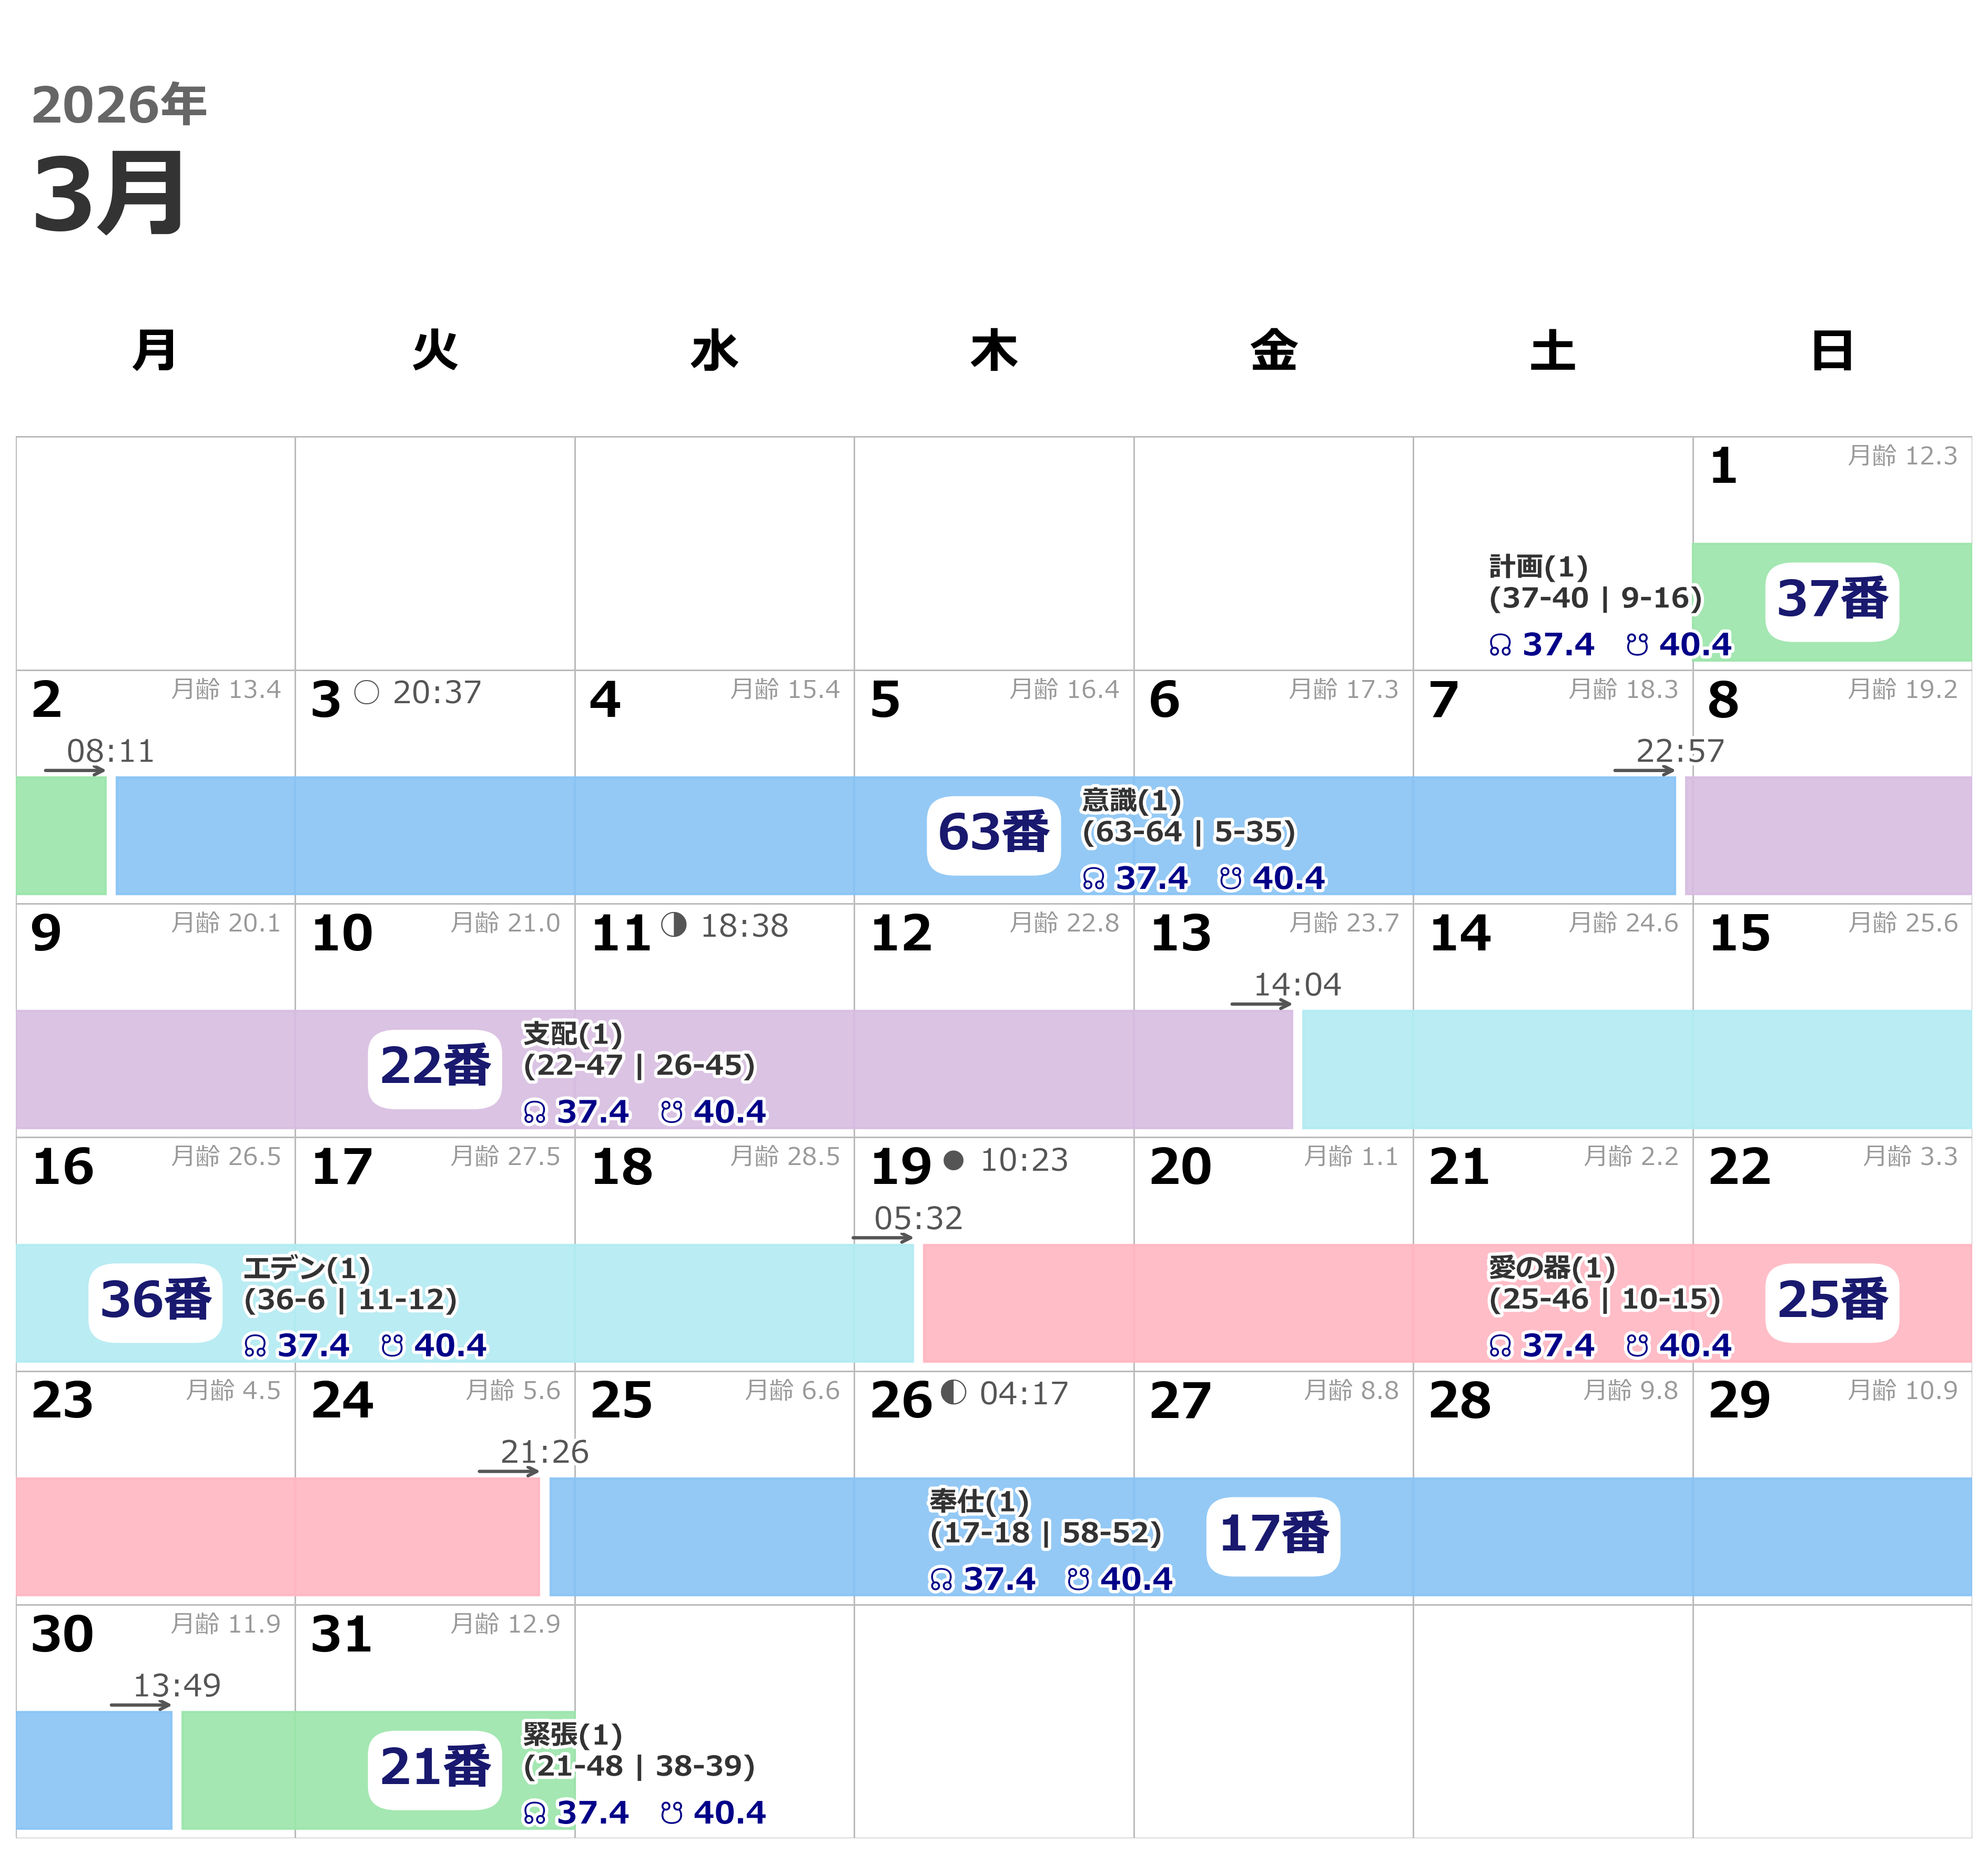Click the 緊張(1) label text
The height and width of the screenshot is (1854, 1988).
click(x=572, y=1735)
